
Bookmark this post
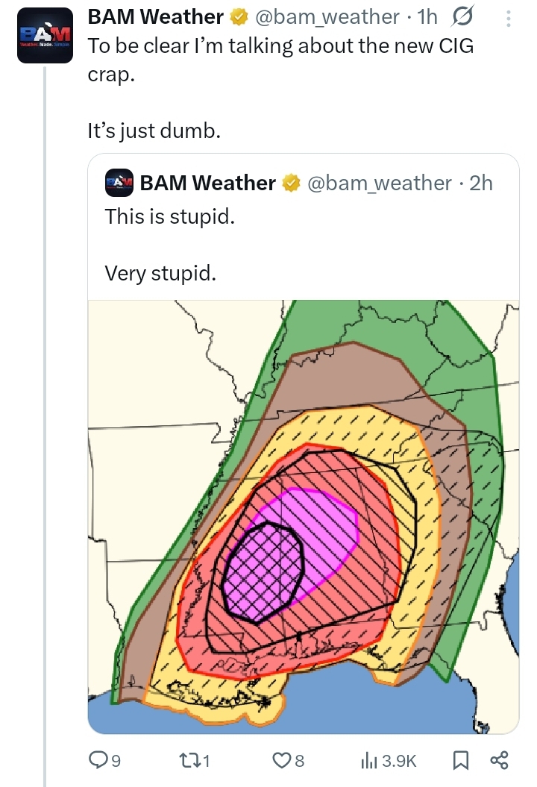460,760
